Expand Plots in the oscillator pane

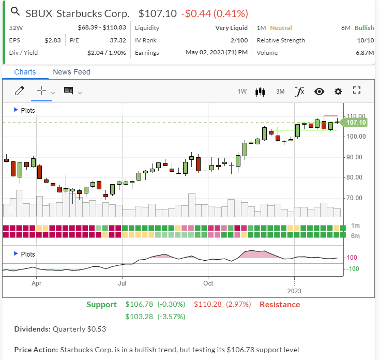click(24, 254)
